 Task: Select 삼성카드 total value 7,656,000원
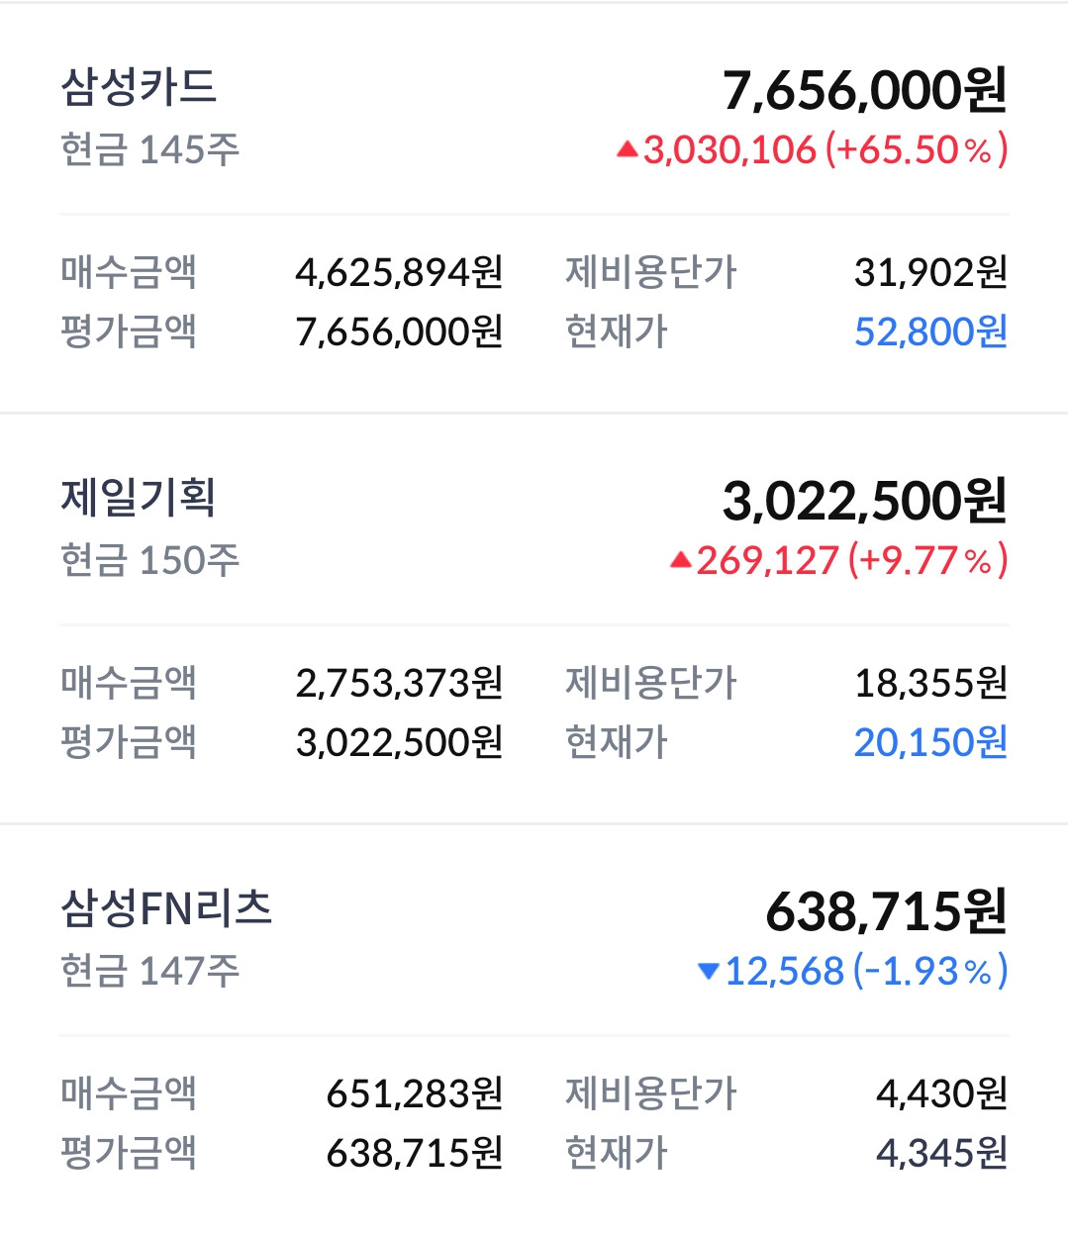coord(864,90)
